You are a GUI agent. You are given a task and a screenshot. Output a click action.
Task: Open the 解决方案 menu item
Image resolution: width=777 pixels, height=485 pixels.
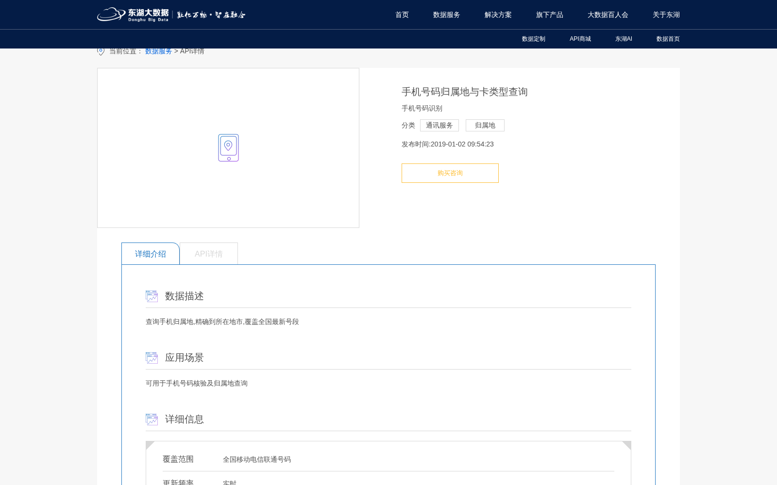pyautogui.click(x=498, y=15)
